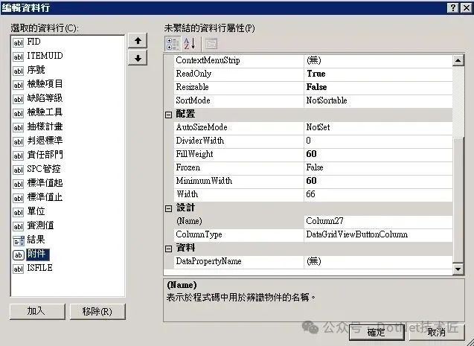Select the DataPropertyName property row

click(313, 261)
